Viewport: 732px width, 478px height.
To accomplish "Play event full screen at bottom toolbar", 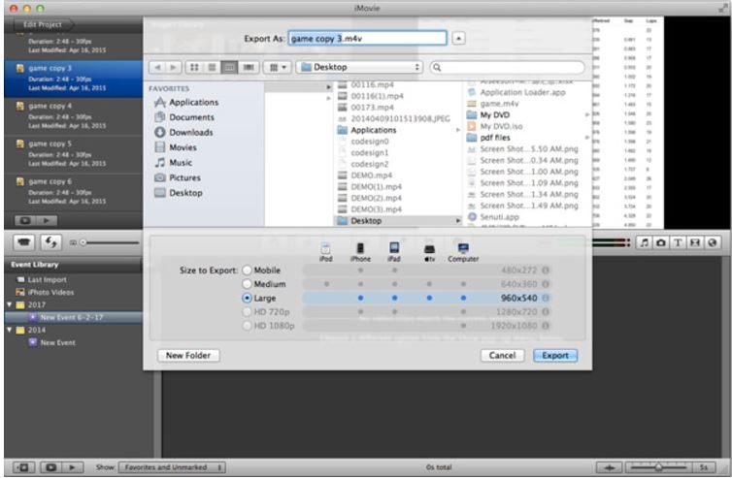I will pos(50,466).
